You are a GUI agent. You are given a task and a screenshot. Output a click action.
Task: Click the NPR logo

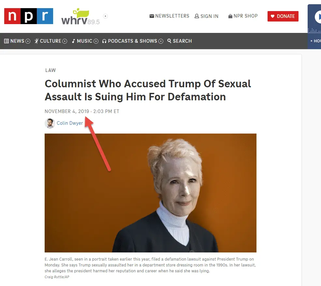click(29, 16)
